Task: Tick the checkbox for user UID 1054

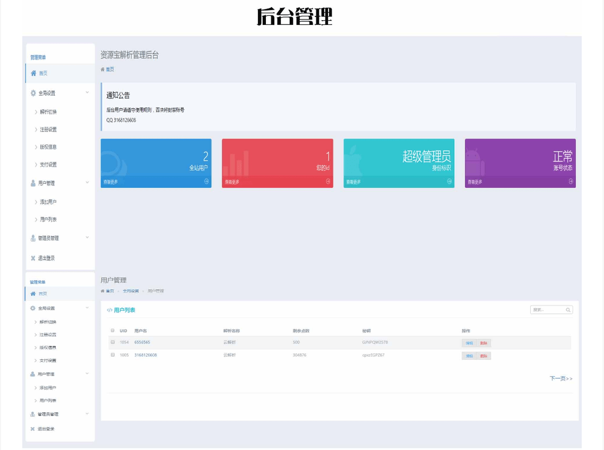Action: [x=113, y=342]
